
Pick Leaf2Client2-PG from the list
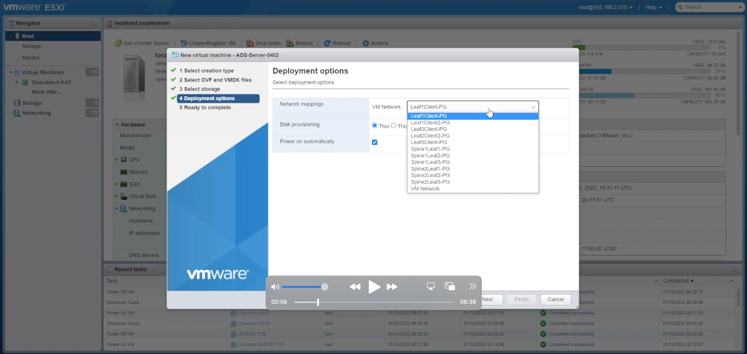(472, 136)
